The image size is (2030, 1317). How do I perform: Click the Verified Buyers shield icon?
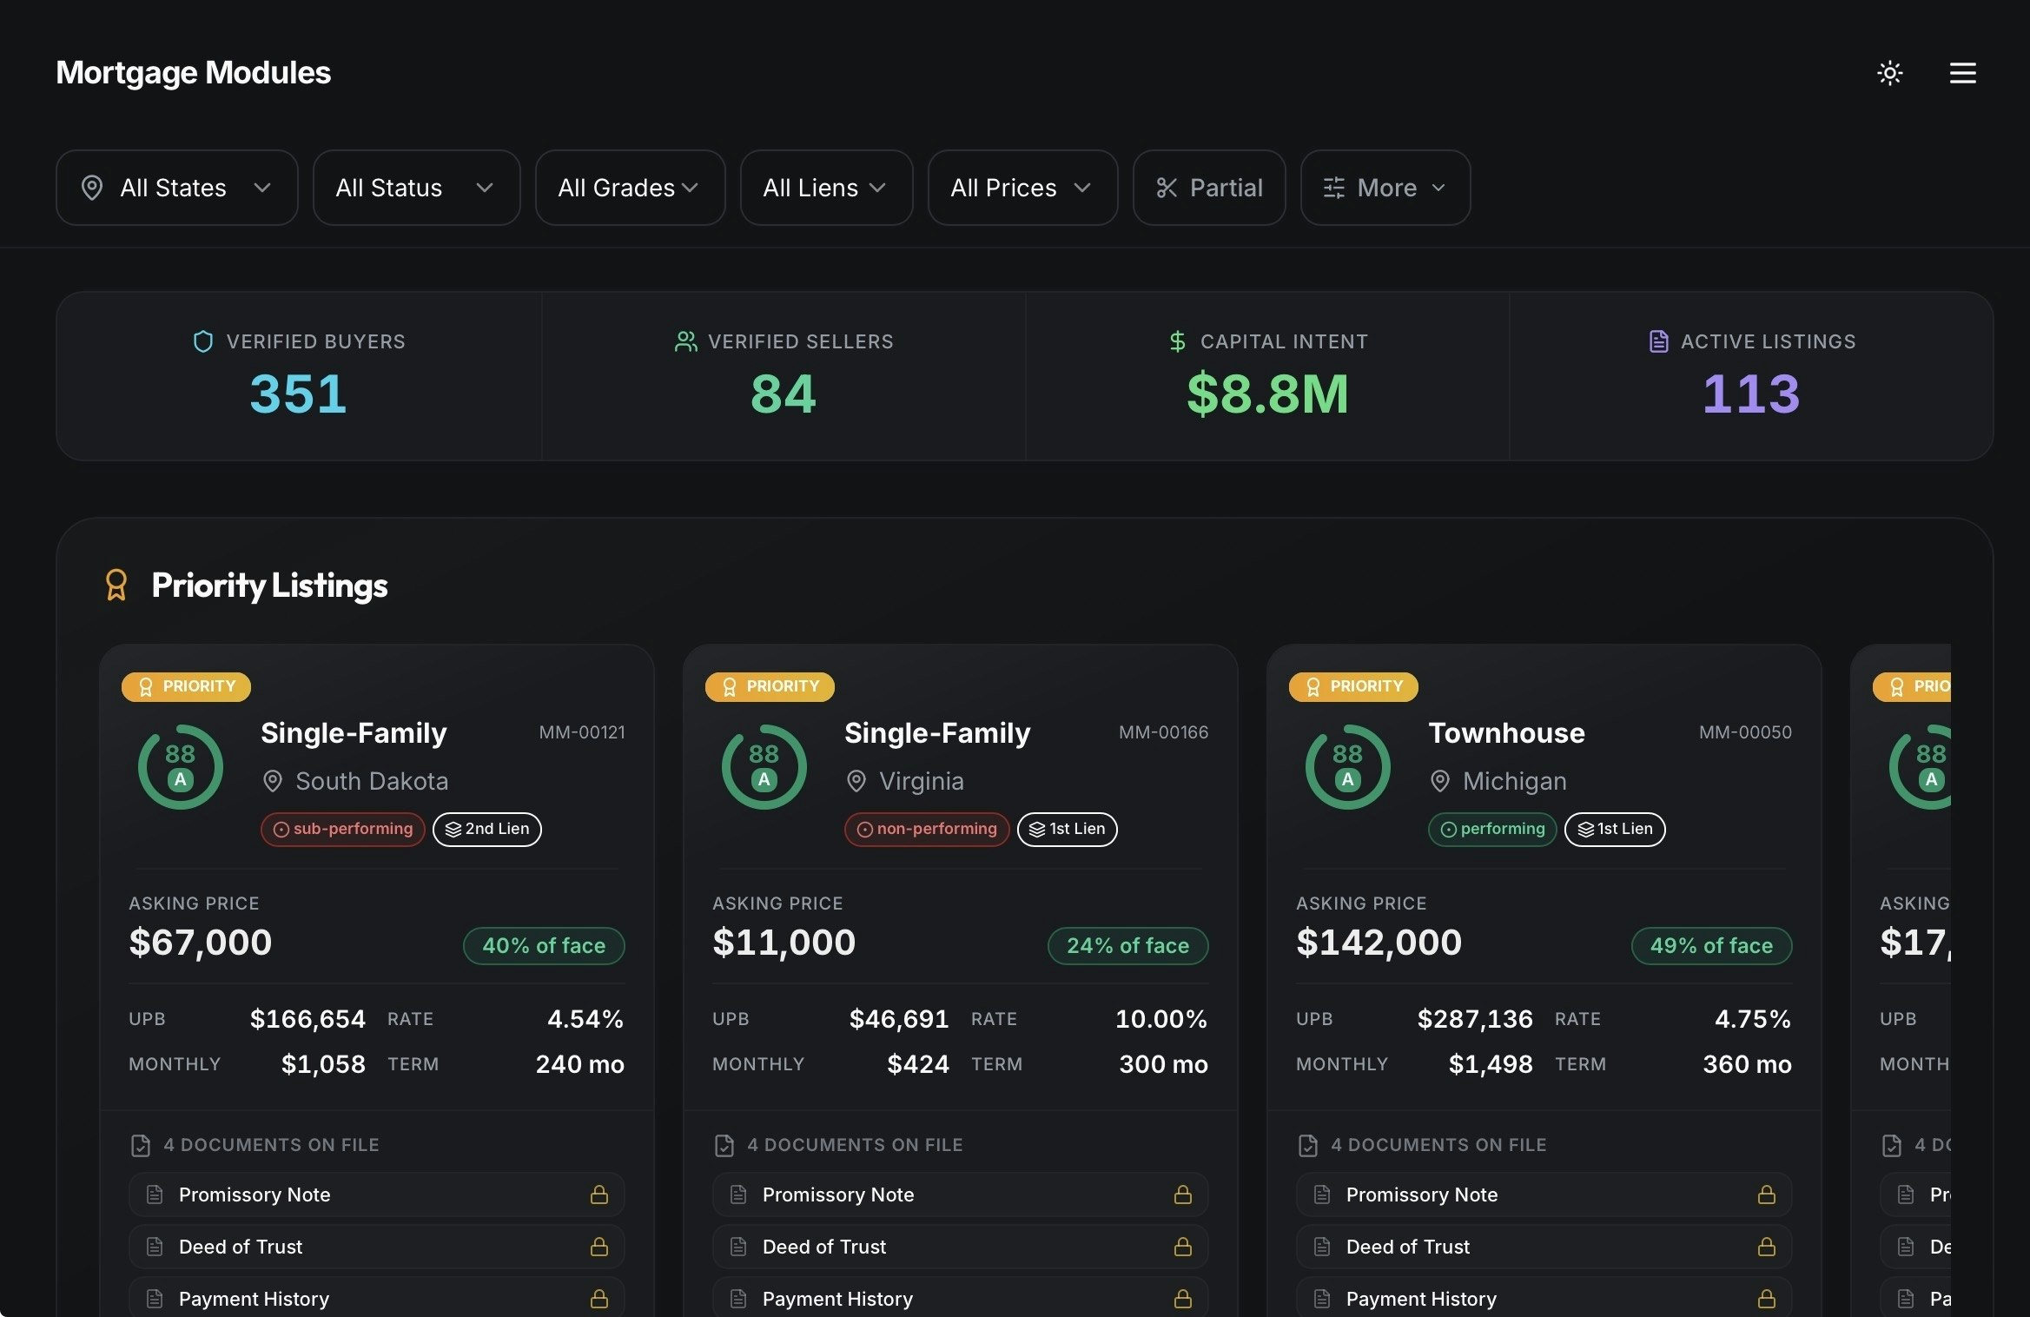click(x=202, y=341)
